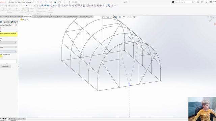Open the Hide/Show Items dropdown
Viewport: 216px width, 121px height.
[x=124, y=17]
